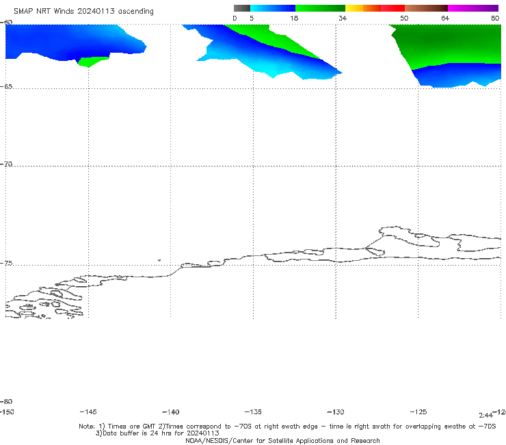Viewport: 506px width, 445px height.
Task: Click the note 'Data buffer is 24 hrs for 20240113'
Action: [x=157, y=433]
